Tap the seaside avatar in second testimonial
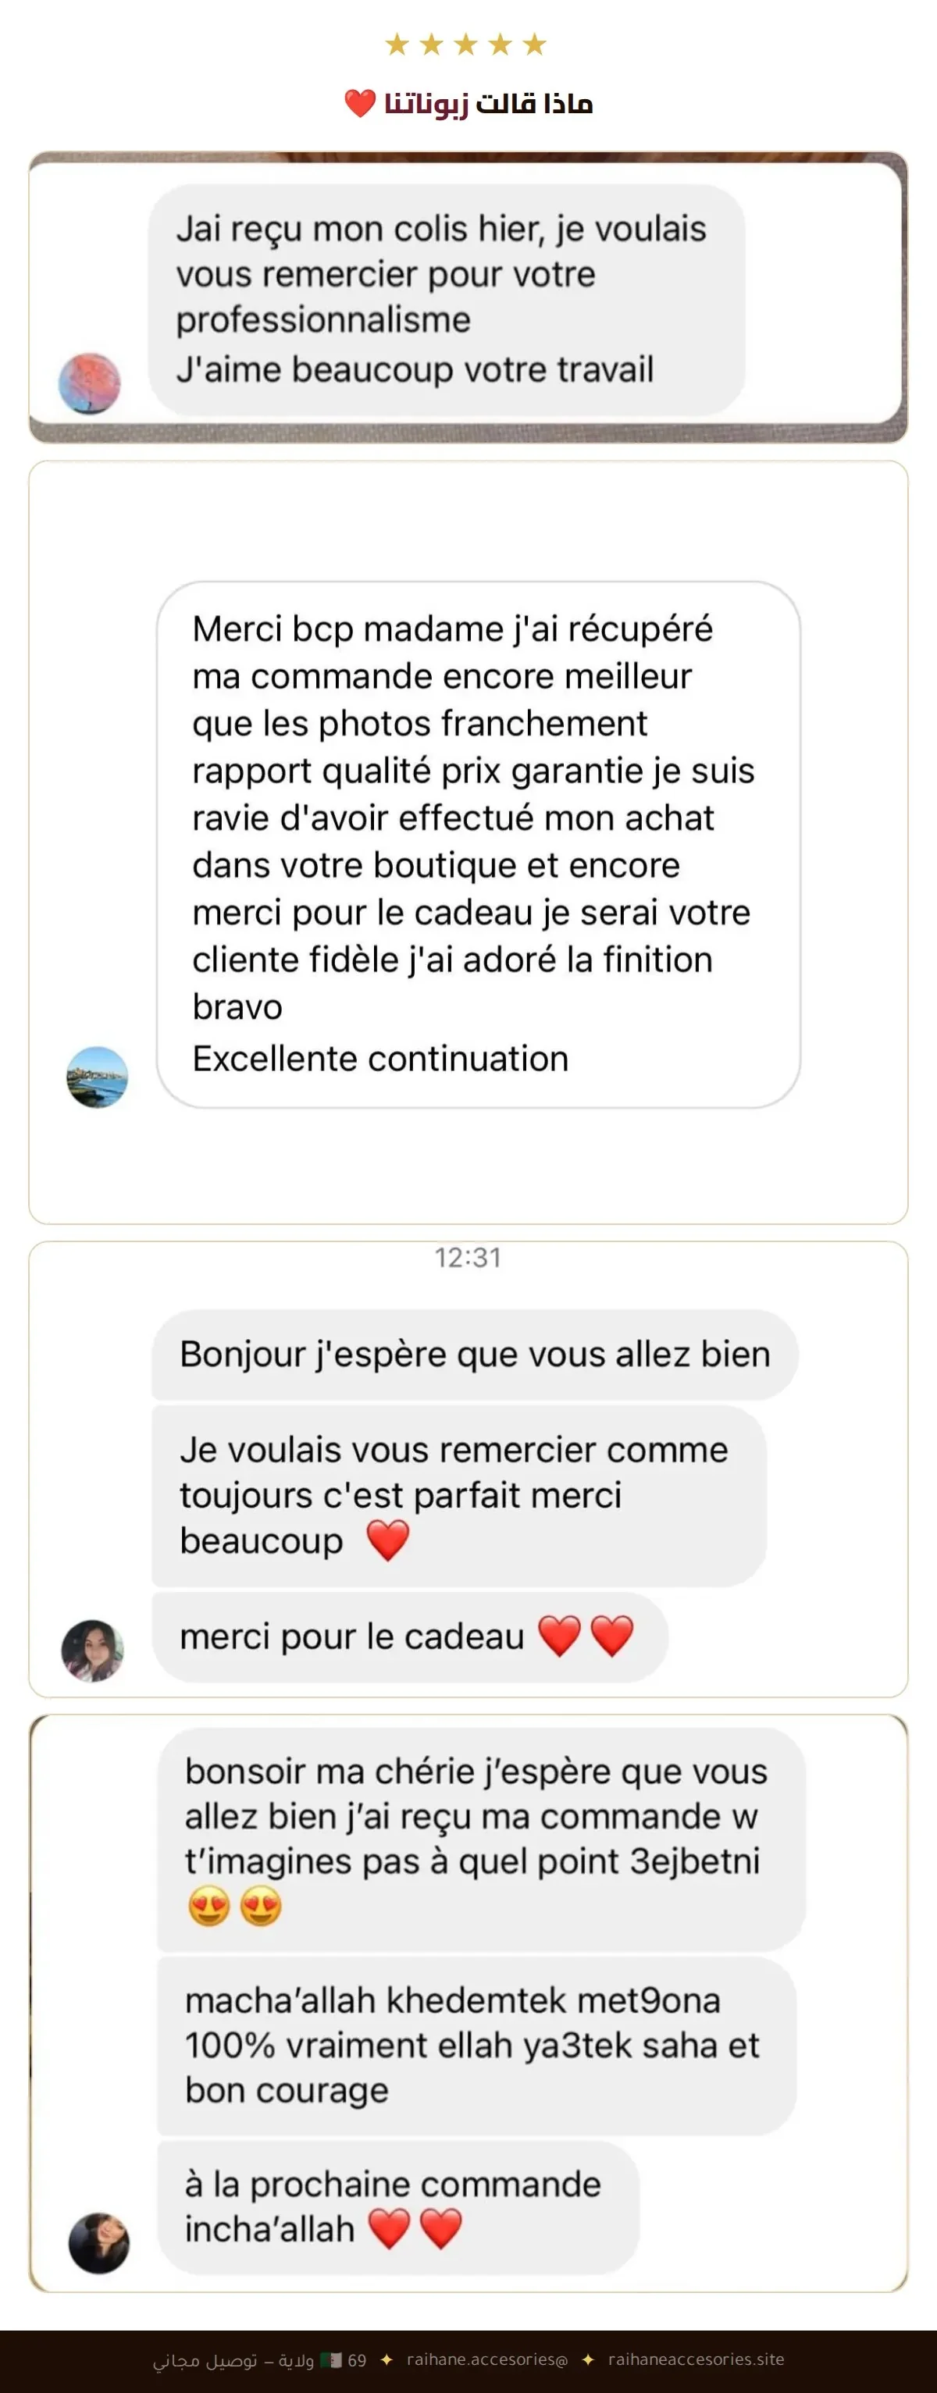 tap(97, 1077)
